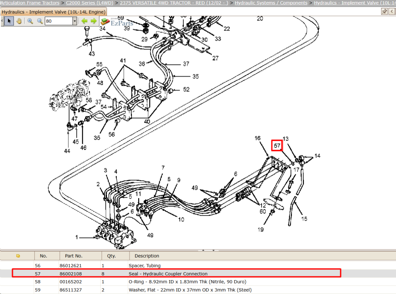Sort by the No. column header
Screen dimensions: 396x294
(44, 256)
